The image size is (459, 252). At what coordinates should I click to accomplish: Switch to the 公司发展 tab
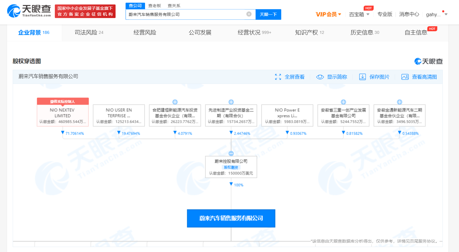[x=200, y=32]
